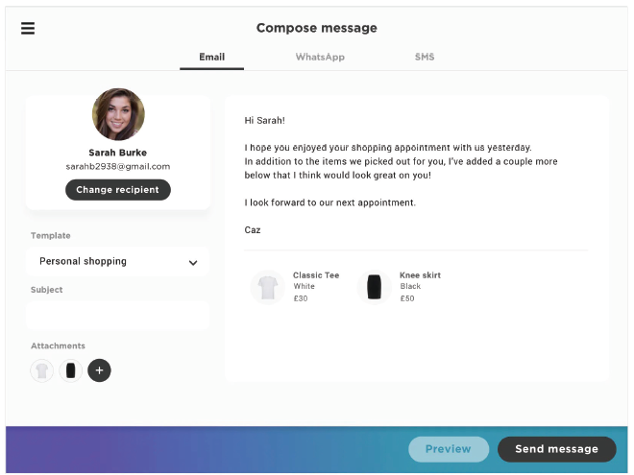The image size is (634, 475).
Task: Click the sarahb2938@gmail.com email address
Action: click(118, 166)
